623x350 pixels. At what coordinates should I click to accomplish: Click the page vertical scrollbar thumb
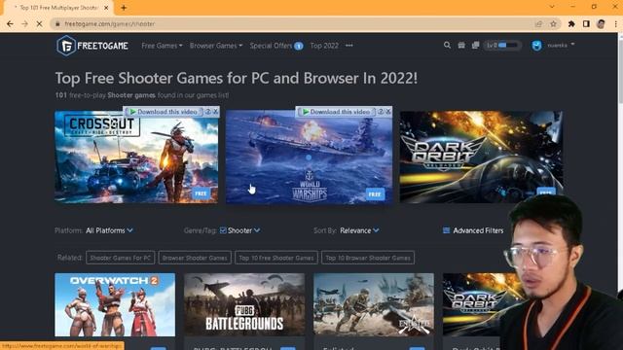pos(620,71)
